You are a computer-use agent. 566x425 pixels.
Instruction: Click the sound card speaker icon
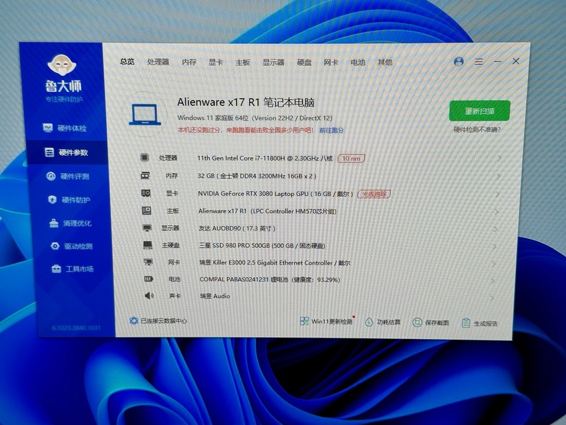149,296
